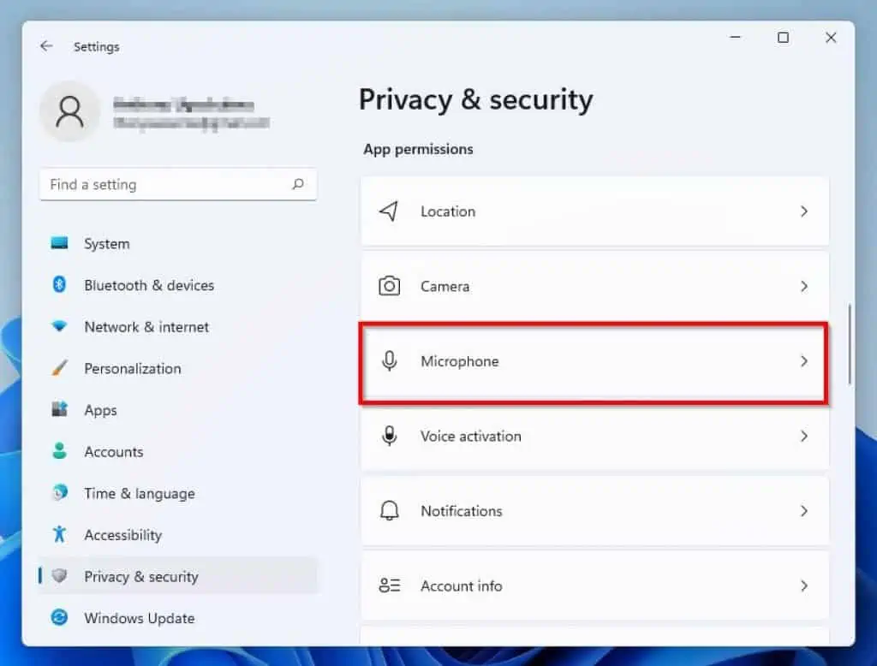Select the Microphone icon in App permissions
Screen dimensions: 877x666
[390, 361]
